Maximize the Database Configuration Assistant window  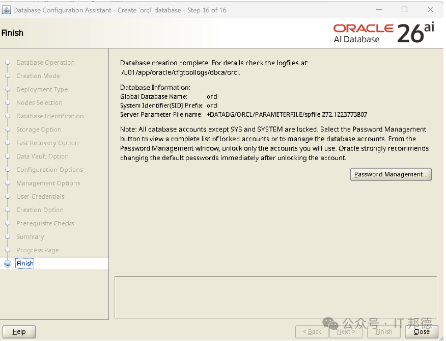point(404,9)
